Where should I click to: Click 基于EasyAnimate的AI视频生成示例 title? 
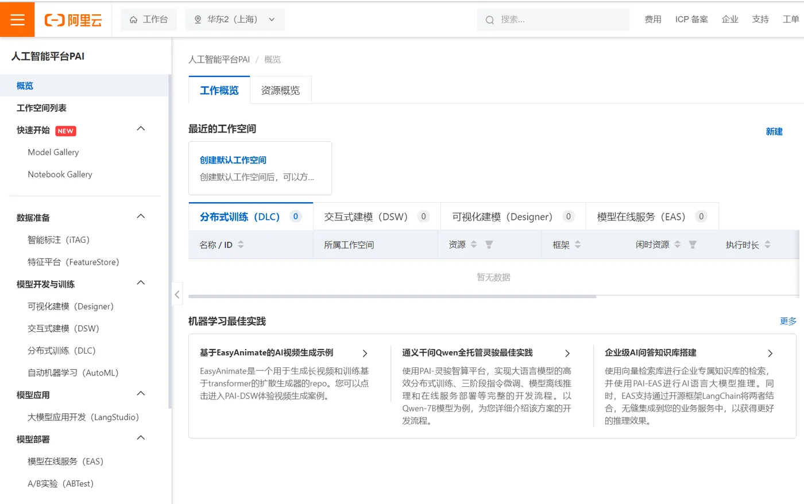click(x=266, y=353)
